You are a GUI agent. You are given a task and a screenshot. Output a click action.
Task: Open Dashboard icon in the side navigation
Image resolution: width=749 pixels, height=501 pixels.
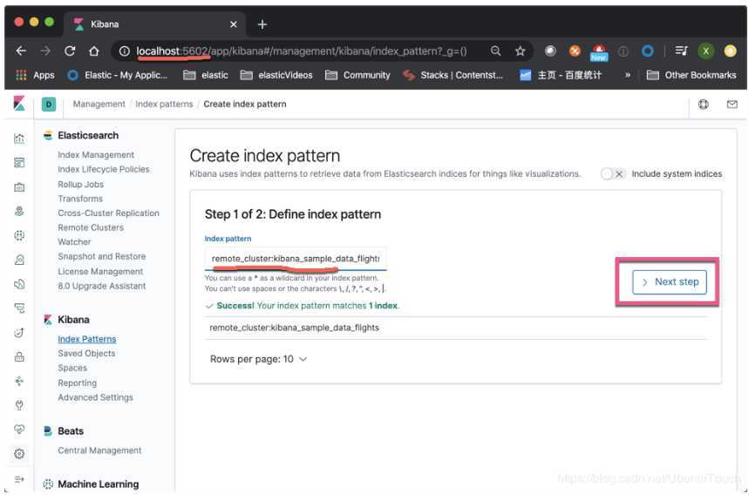(x=19, y=163)
